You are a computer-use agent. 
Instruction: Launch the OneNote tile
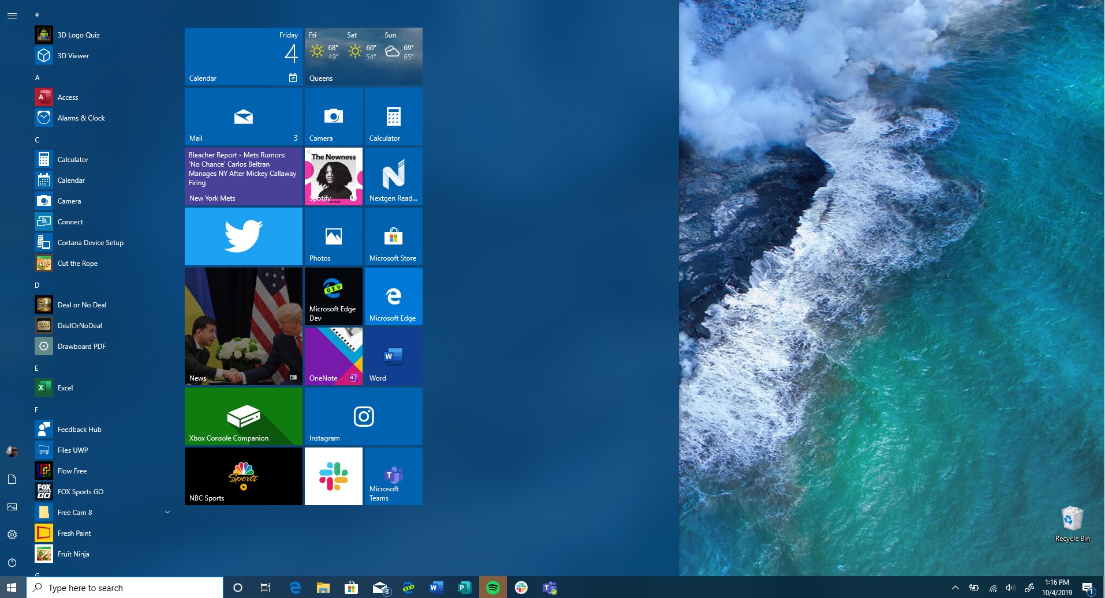click(x=333, y=356)
